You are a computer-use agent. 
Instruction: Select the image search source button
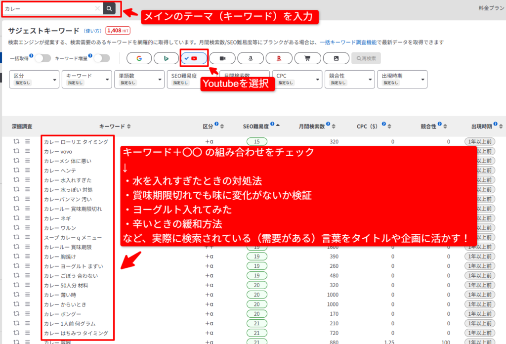point(336,58)
